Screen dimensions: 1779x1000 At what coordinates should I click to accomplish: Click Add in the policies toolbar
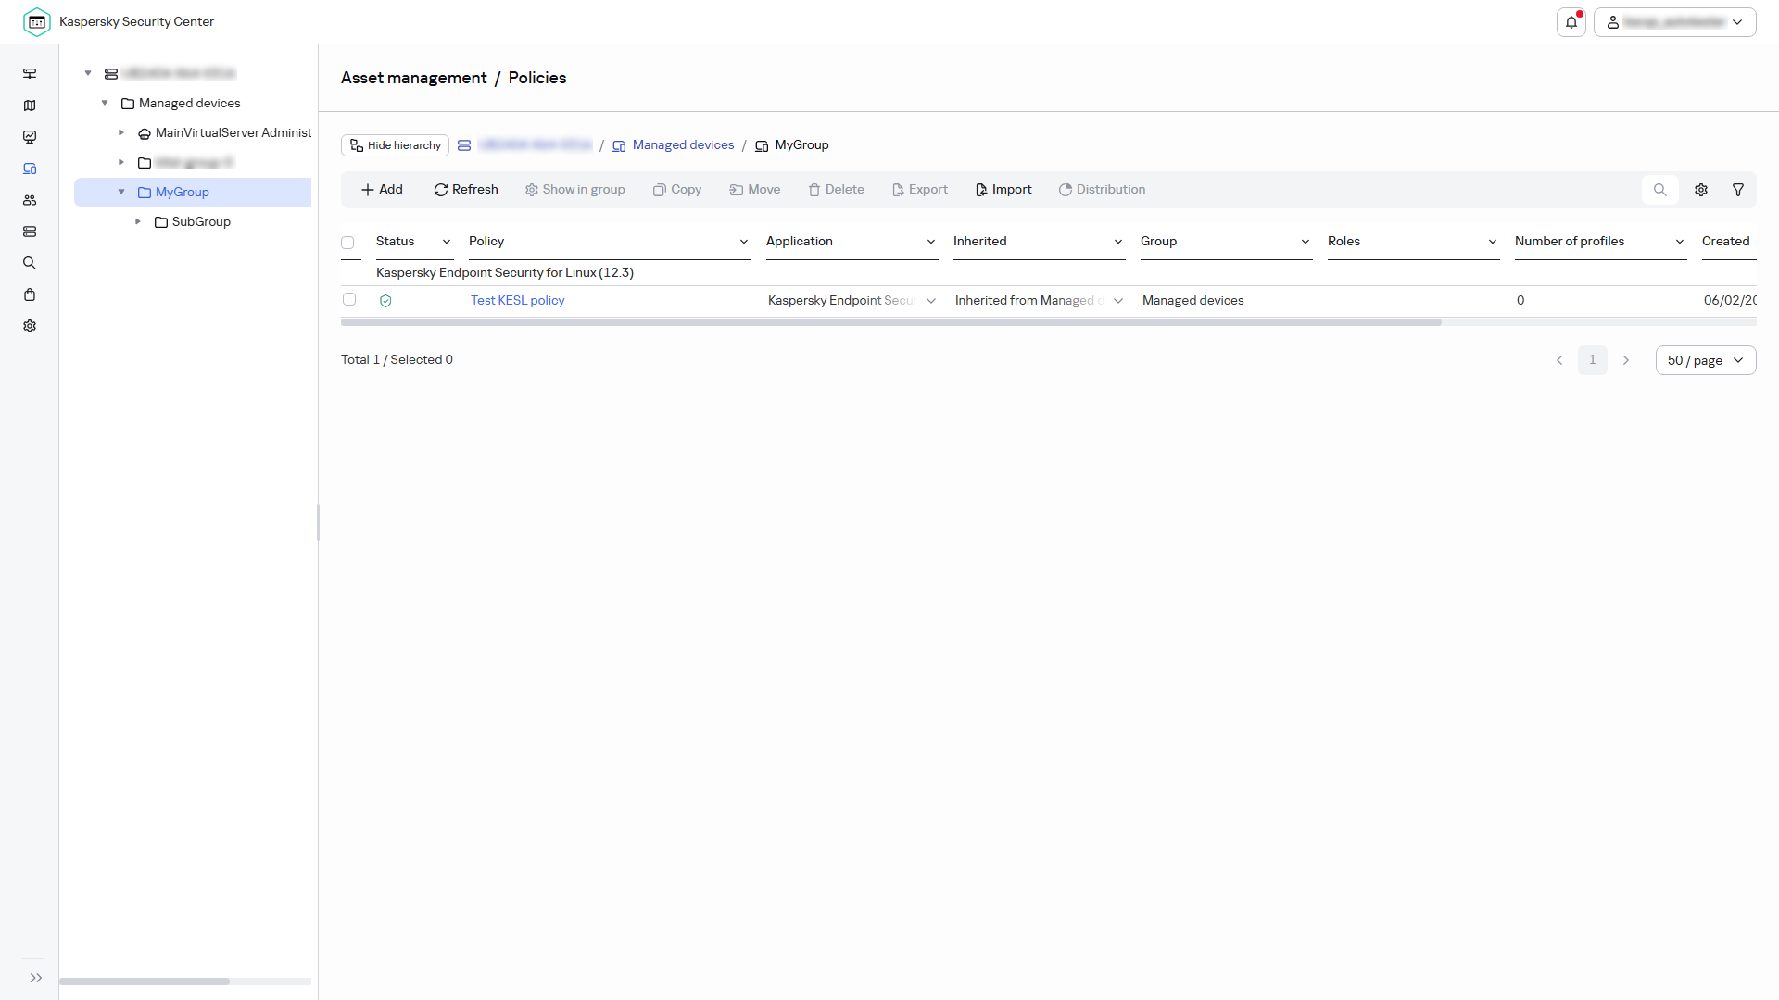pyautogui.click(x=382, y=190)
